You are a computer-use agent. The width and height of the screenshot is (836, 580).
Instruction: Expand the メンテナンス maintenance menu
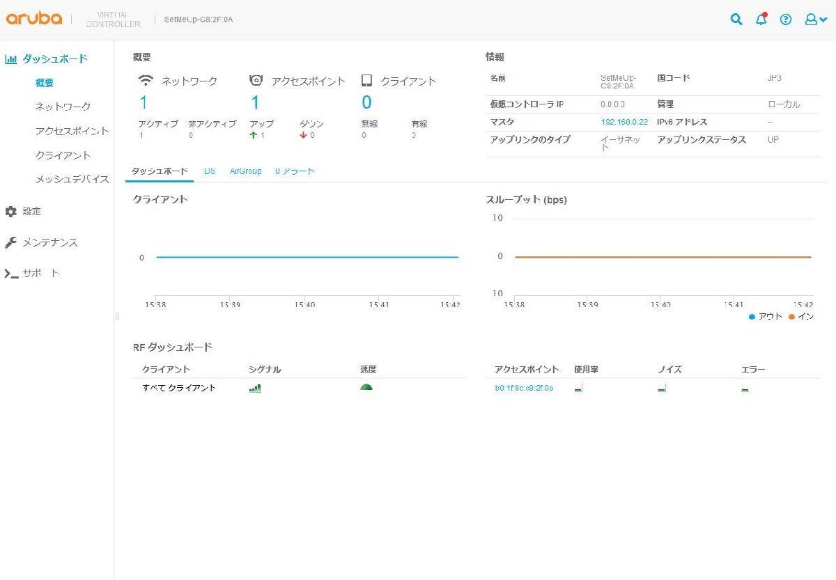click(x=49, y=242)
